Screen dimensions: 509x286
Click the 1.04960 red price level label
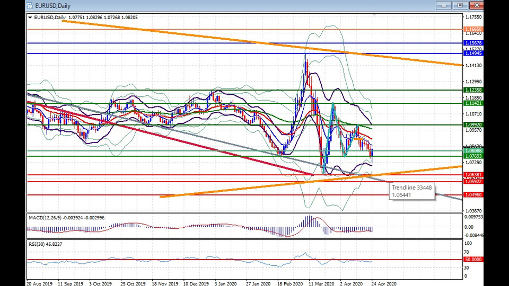click(473, 194)
